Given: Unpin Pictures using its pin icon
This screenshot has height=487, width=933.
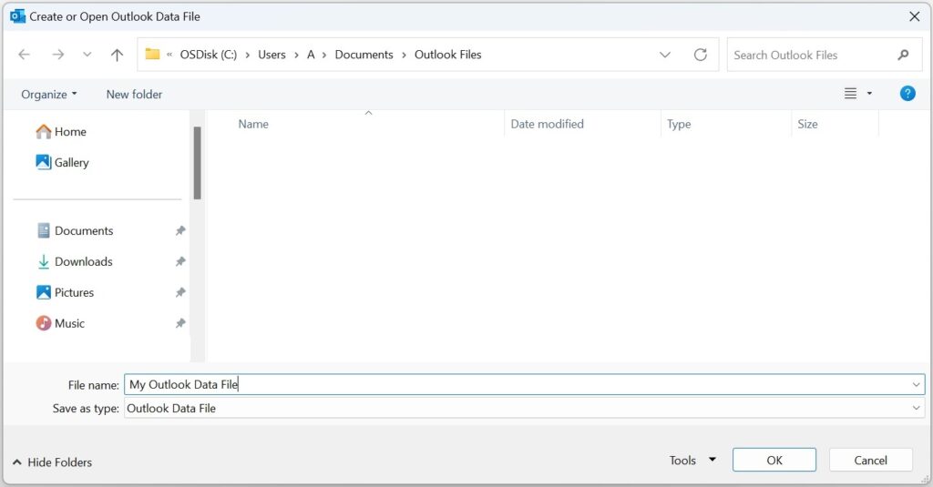Looking at the screenshot, I should 180,292.
